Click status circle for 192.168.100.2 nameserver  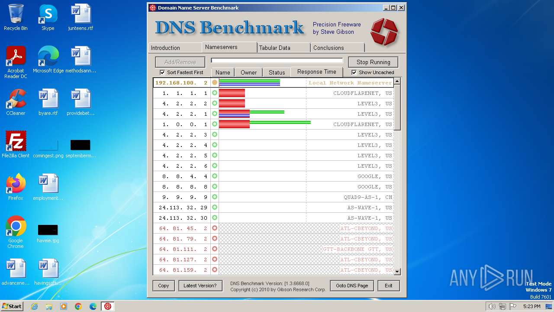coord(215,82)
